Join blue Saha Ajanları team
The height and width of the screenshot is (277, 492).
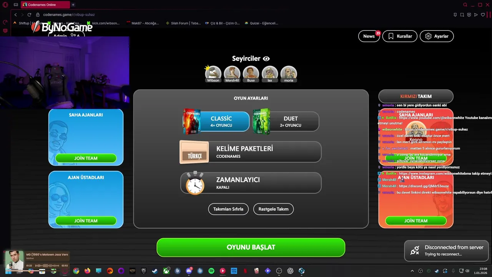coord(86,158)
